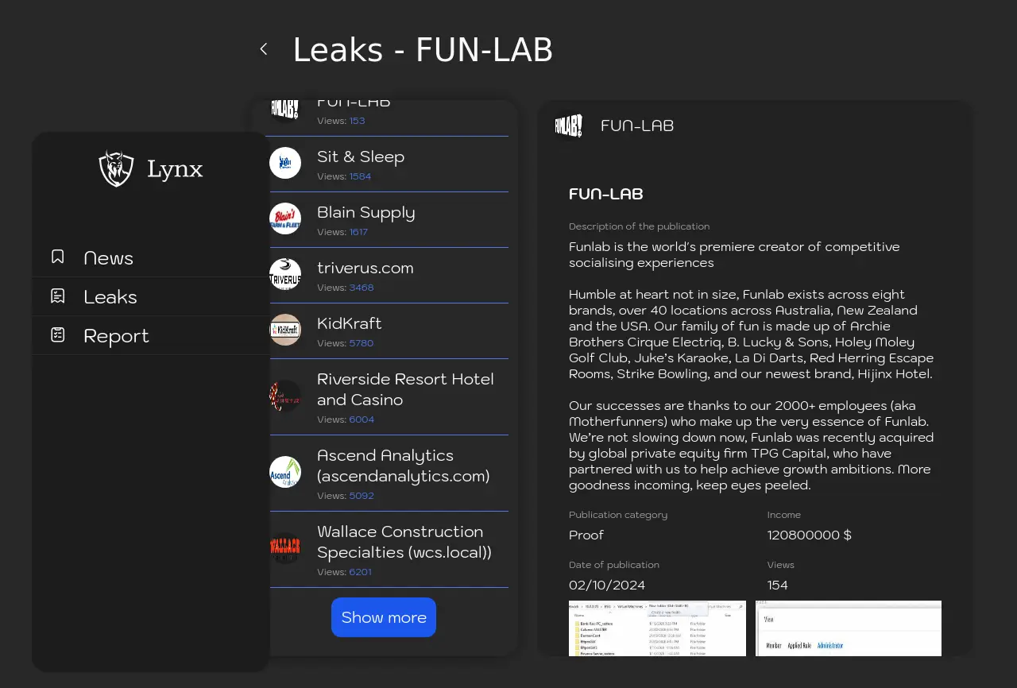Viewport: 1017px width, 688px height.
Task: Open the Administrator proof screenshot thumbnail
Action: [x=848, y=628]
